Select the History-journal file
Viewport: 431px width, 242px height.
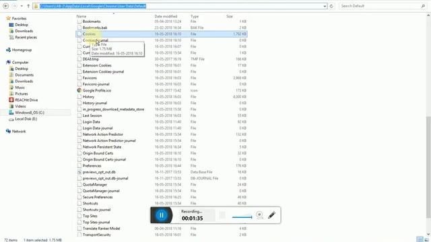95,103
